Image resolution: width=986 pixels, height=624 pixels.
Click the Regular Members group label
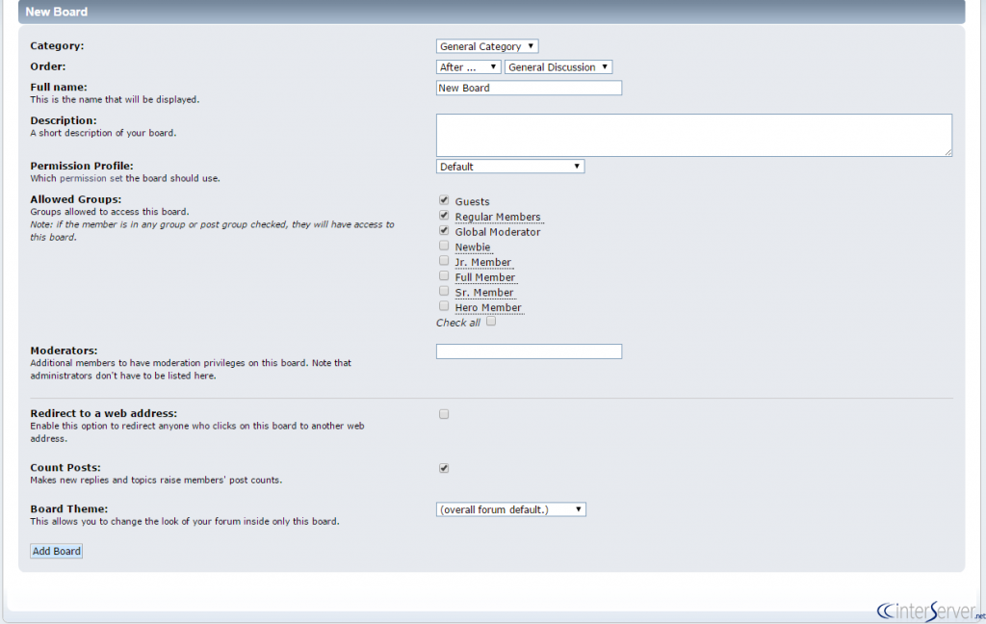[498, 217]
